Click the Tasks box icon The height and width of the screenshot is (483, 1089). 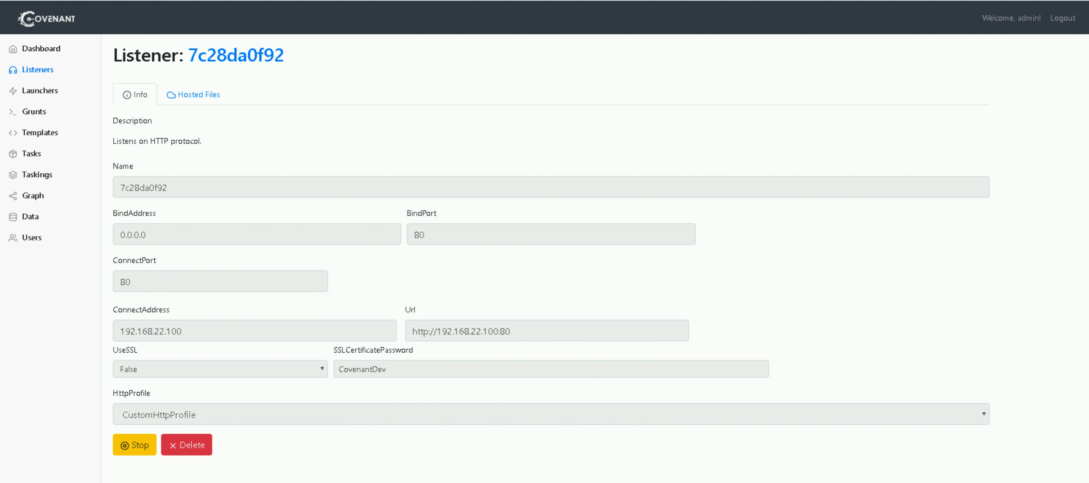point(13,154)
